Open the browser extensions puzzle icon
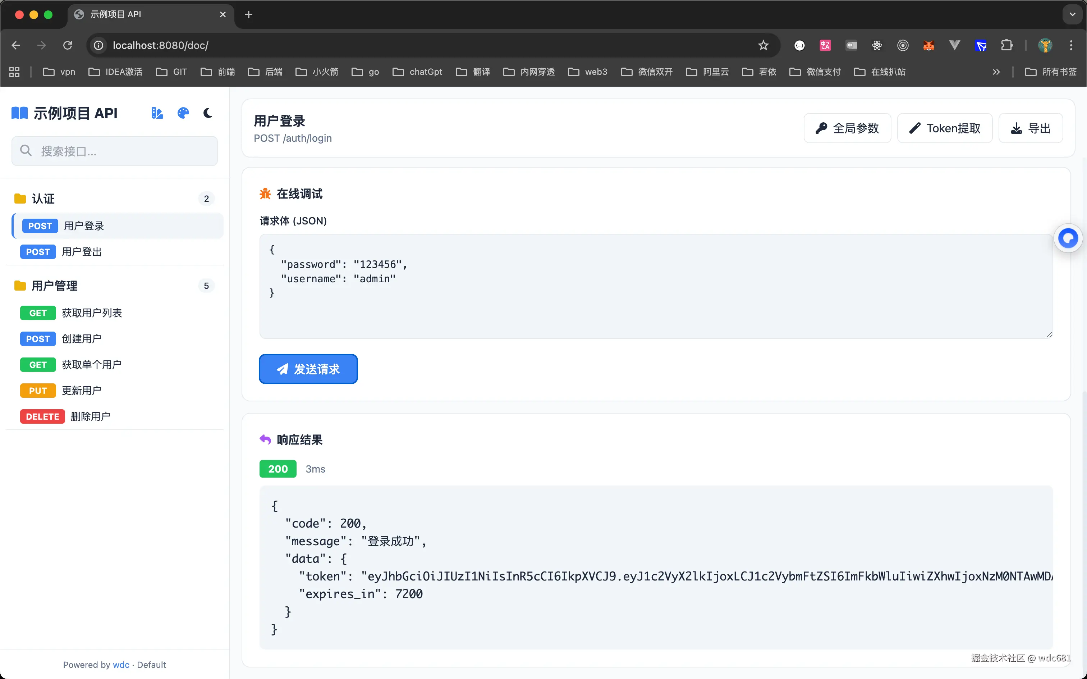This screenshot has width=1087, height=679. coord(1007,45)
